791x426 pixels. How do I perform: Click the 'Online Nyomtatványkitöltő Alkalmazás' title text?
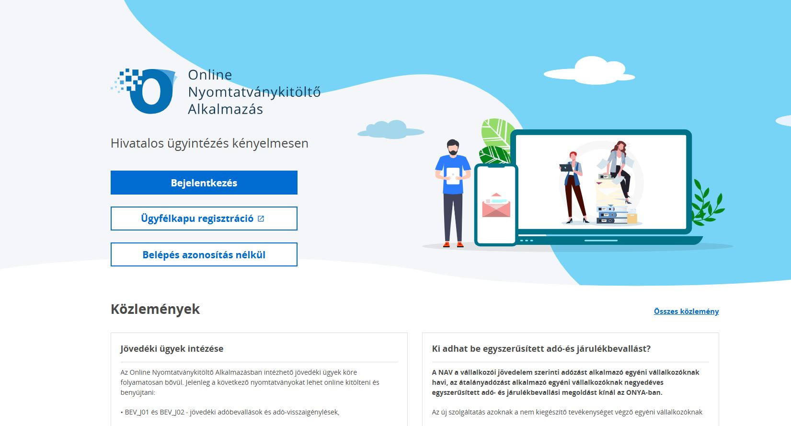[x=254, y=92]
